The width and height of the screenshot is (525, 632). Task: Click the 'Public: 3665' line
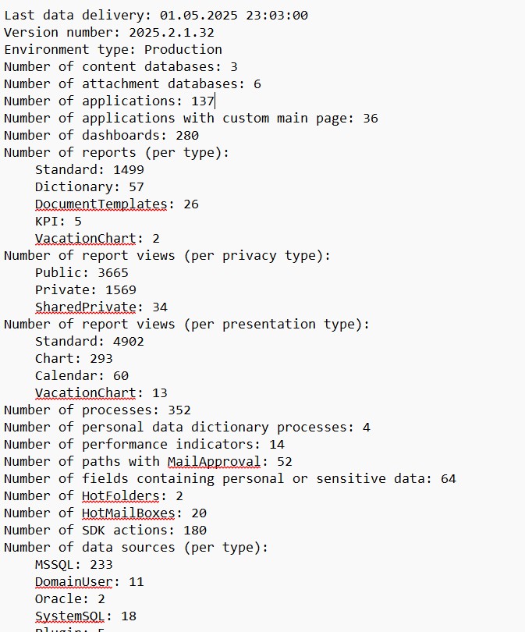[82, 273]
